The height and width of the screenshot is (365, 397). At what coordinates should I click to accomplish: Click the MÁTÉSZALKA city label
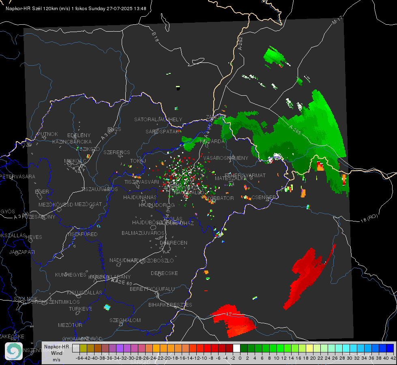[x=231, y=178]
